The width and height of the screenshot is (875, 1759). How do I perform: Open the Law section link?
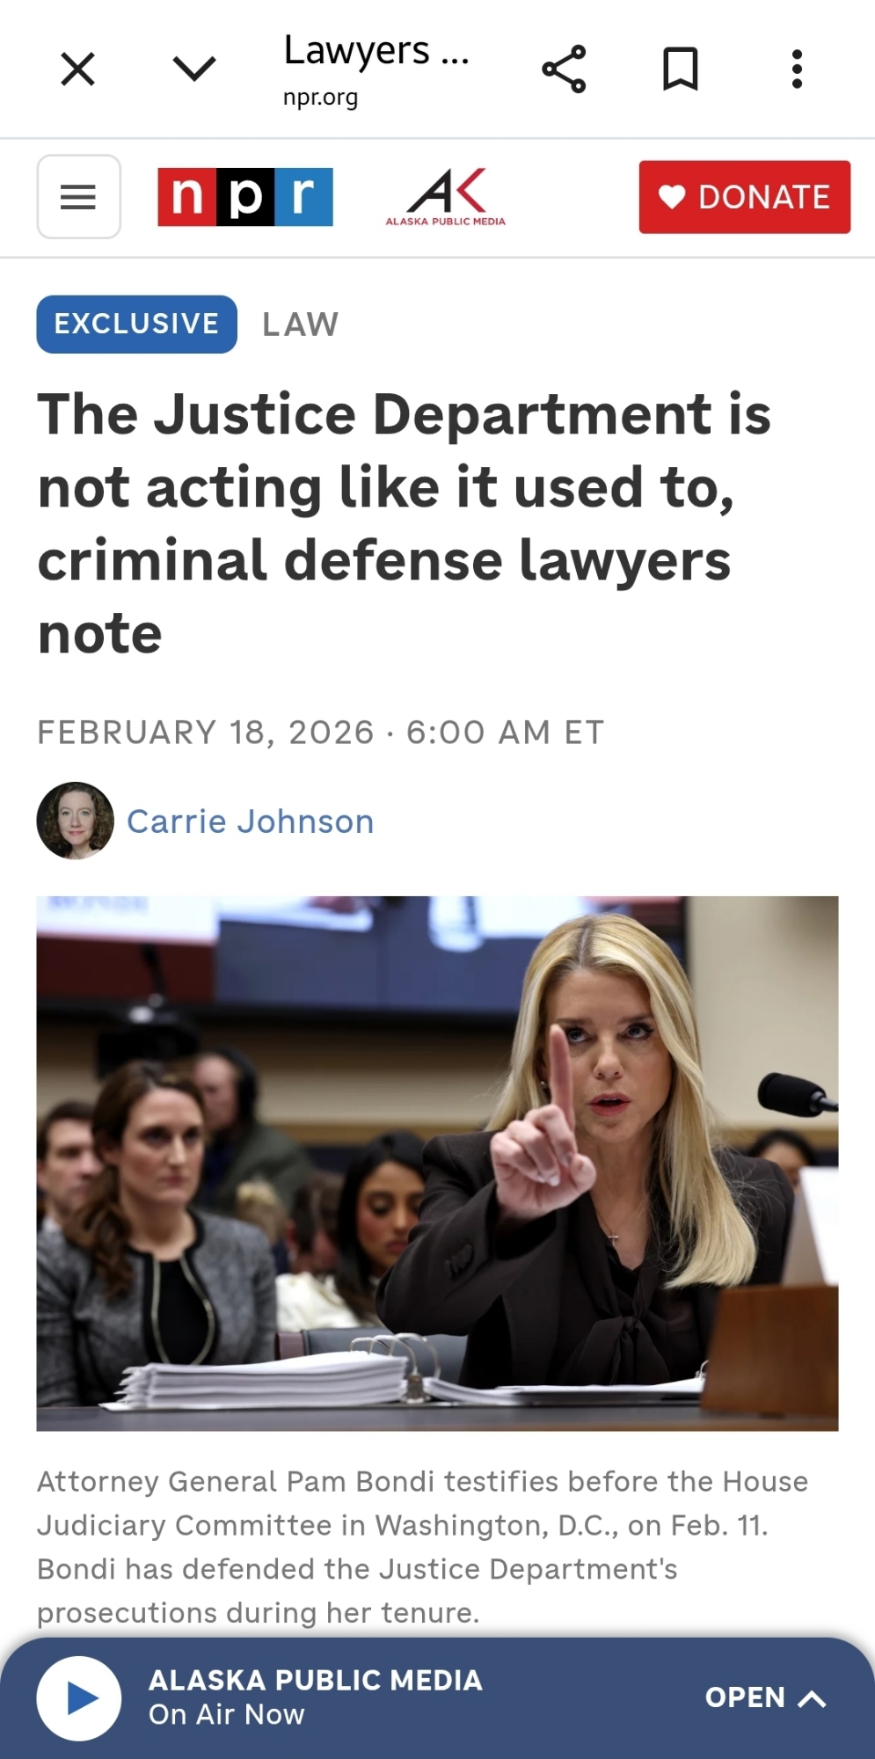300,325
